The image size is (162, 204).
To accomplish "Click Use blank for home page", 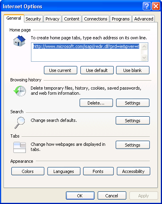I will (133, 70).
